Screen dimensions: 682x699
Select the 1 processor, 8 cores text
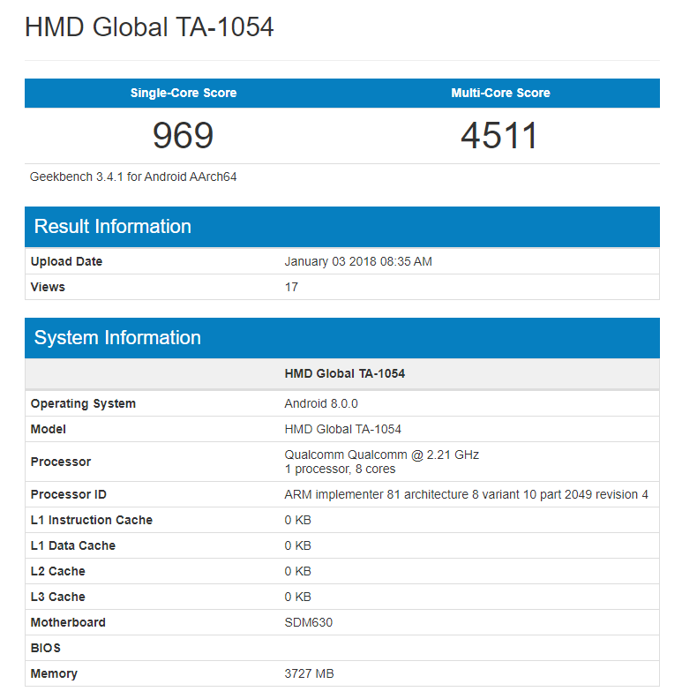[x=340, y=469]
